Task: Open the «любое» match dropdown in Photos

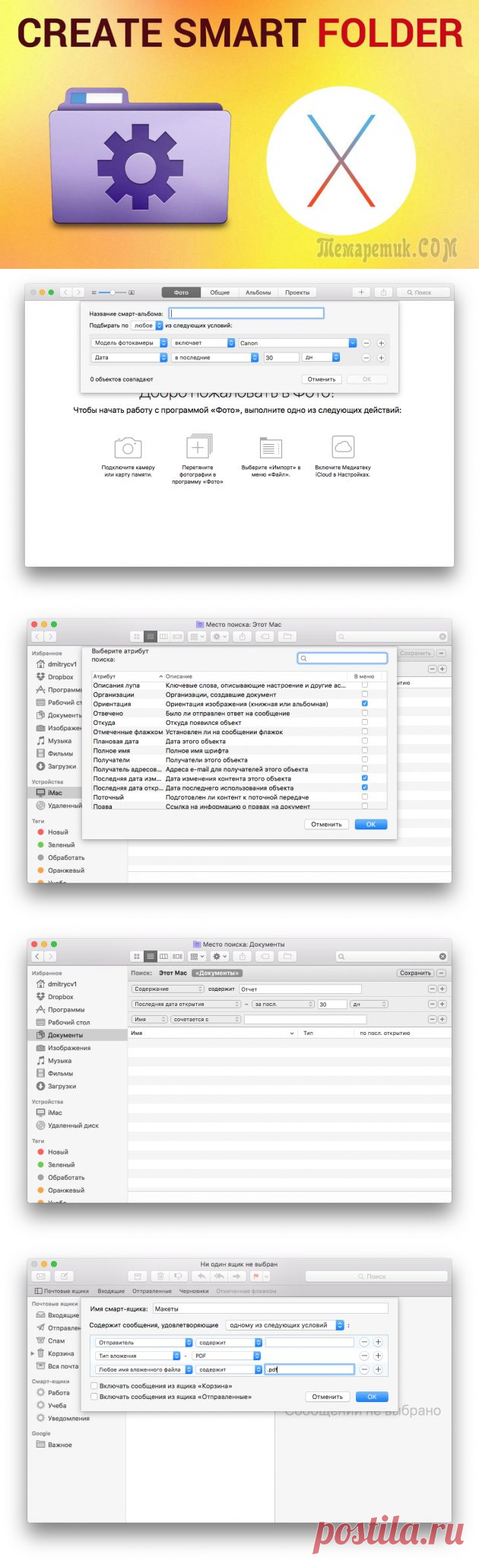Action: tap(148, 326)
